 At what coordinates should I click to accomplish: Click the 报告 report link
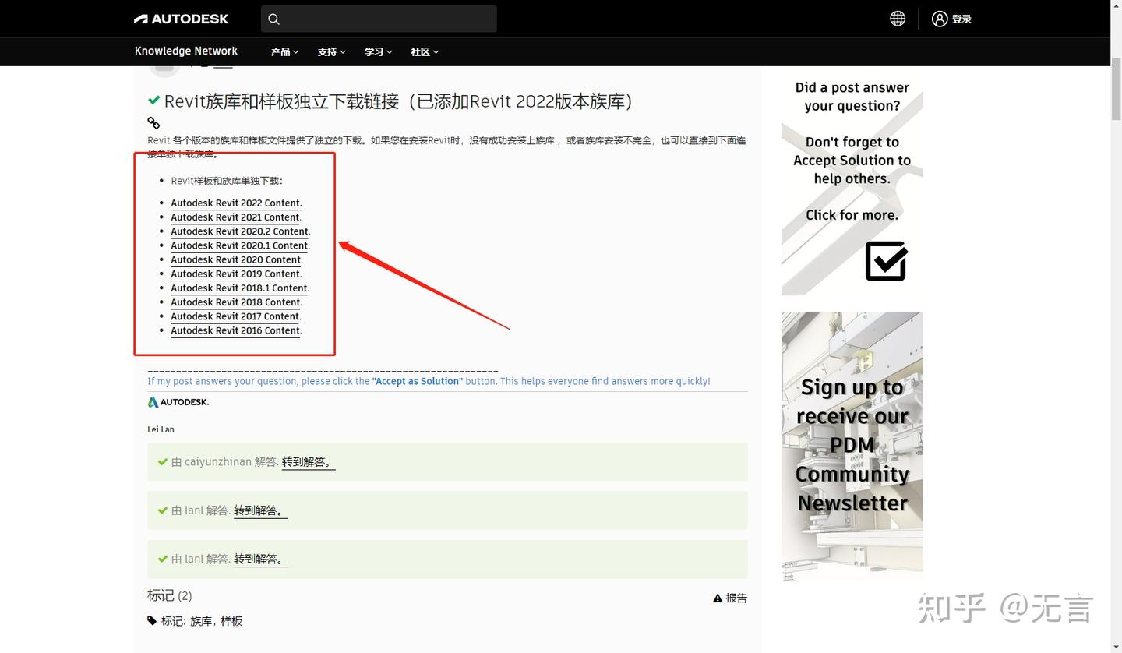click(x=736, y=598)
